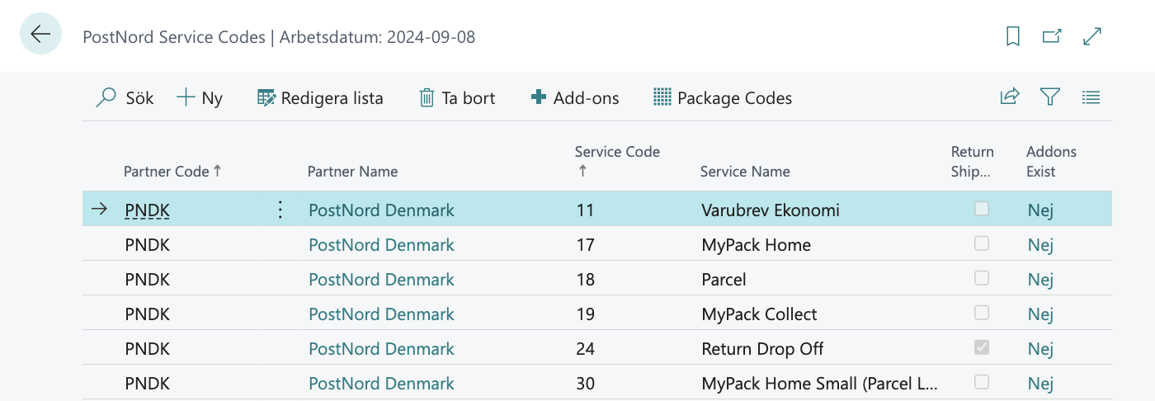The width and height of the screenshot is (1155, 401).
Task: Open Package Codes
Action: pyautogui.click(x=723, y=98)
